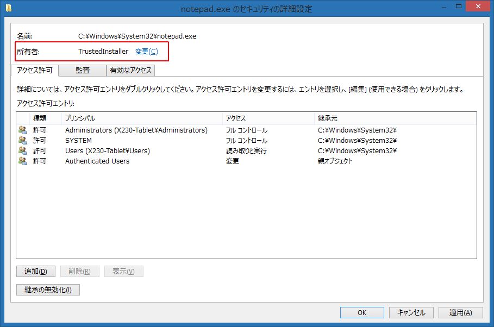494x327 pixels.
Task: Click the SYSTEM entry user-group icon
Action: tap(22, 141)
